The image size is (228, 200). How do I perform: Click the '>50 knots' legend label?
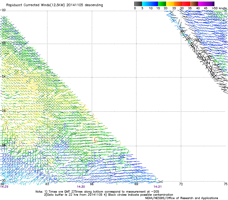click(219, 8)
